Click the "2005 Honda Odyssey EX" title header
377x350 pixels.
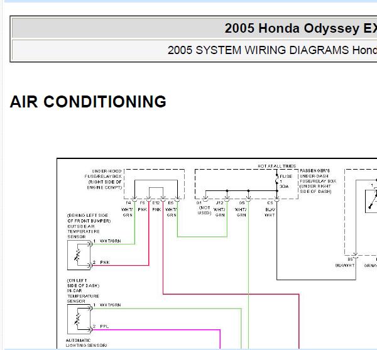pyautogui.click(x=300, y=28)
